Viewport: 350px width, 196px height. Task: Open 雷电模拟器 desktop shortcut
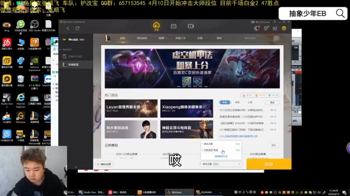[x=7, y=81]
